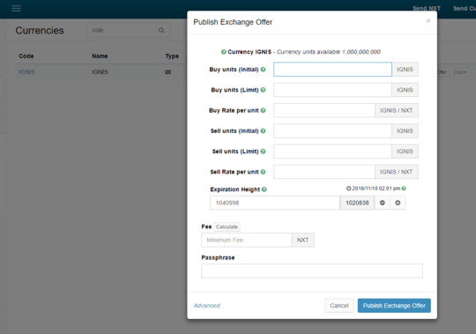Click the Calculate fee button
Image resolution: width=476 pixels, height=334 pixels.
tap(227, 226)
